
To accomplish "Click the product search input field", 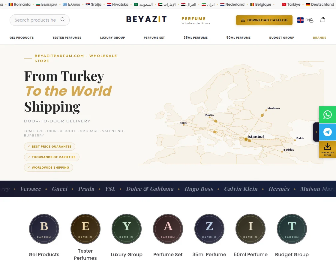I will (x=36, y=20).
